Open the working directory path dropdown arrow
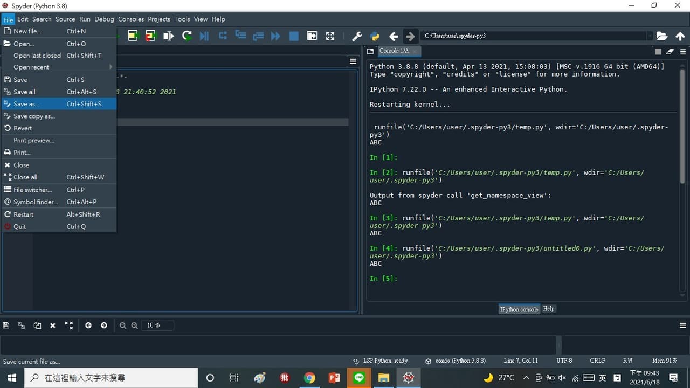This screenshot has width=690, height=388. pyautogui.click(x=650, y=36)
